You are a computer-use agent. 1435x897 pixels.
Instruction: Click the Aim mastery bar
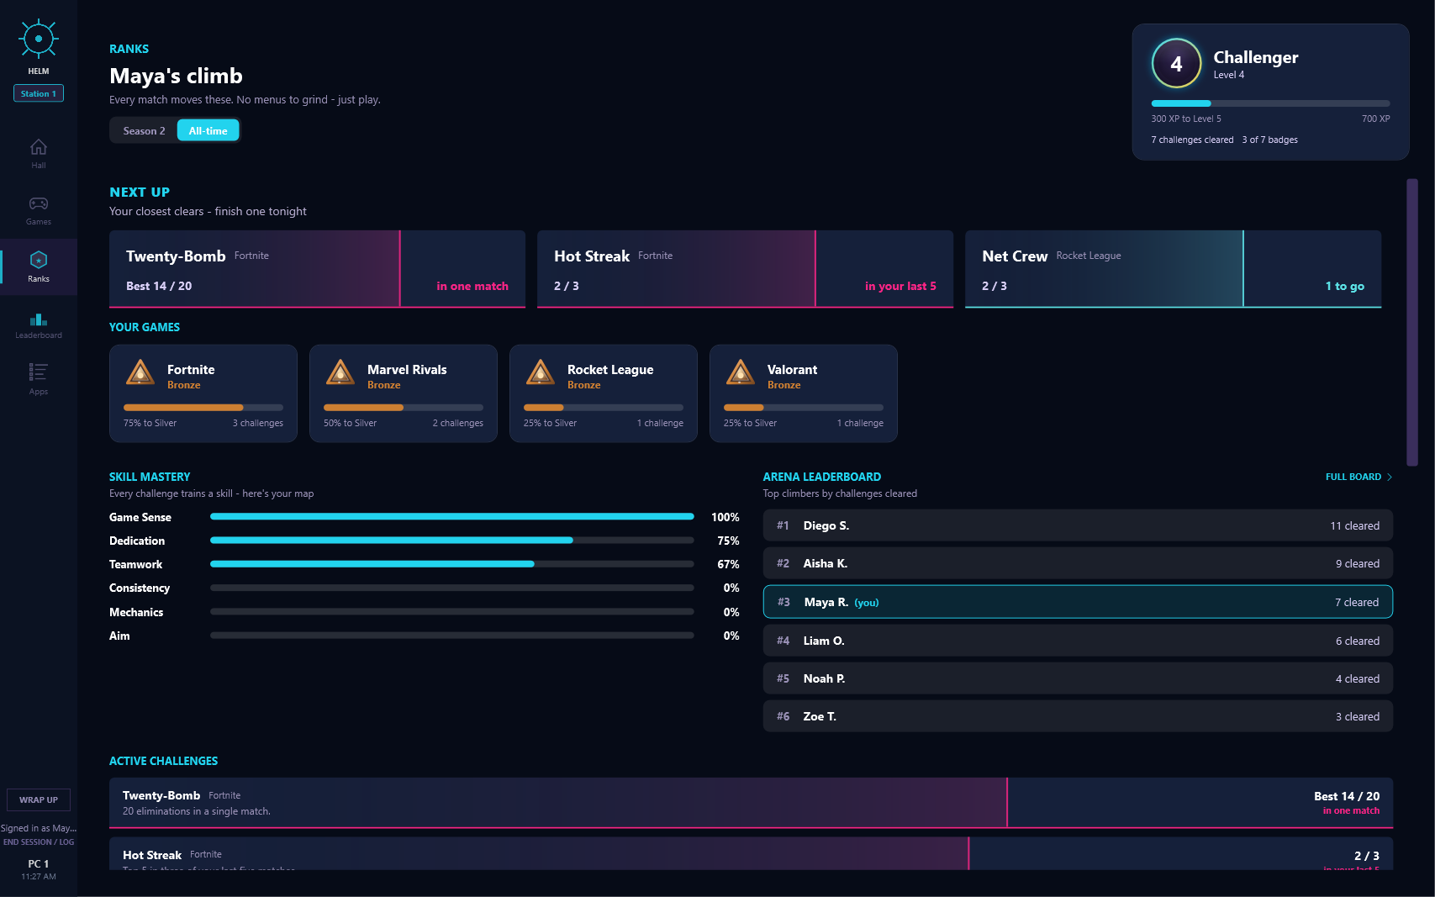pyautogui.click(x=452, y=636)
